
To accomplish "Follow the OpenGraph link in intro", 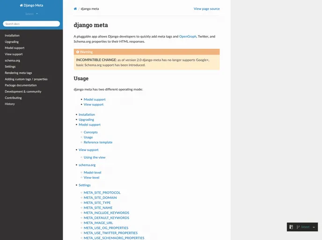I will (x=188, y=37).
